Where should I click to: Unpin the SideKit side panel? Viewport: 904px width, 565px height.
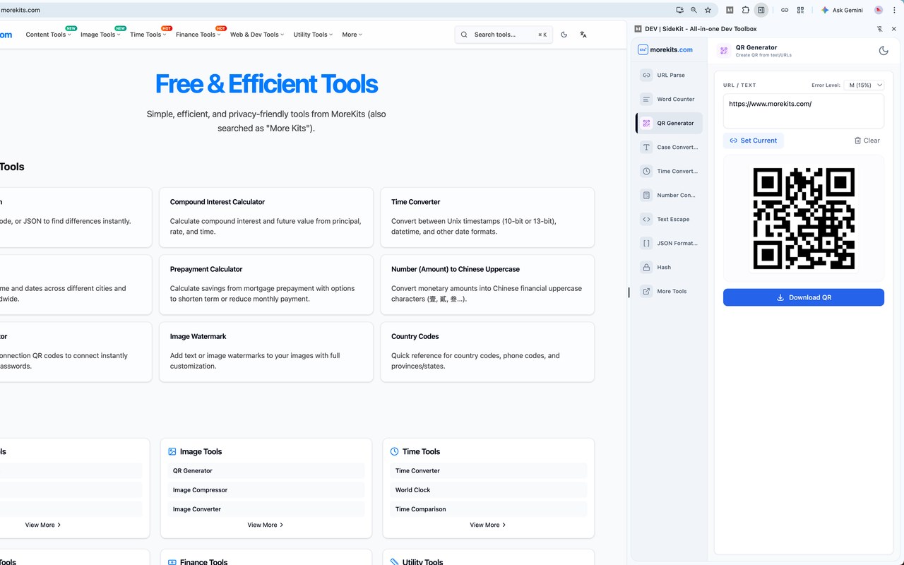pos(879,29)
